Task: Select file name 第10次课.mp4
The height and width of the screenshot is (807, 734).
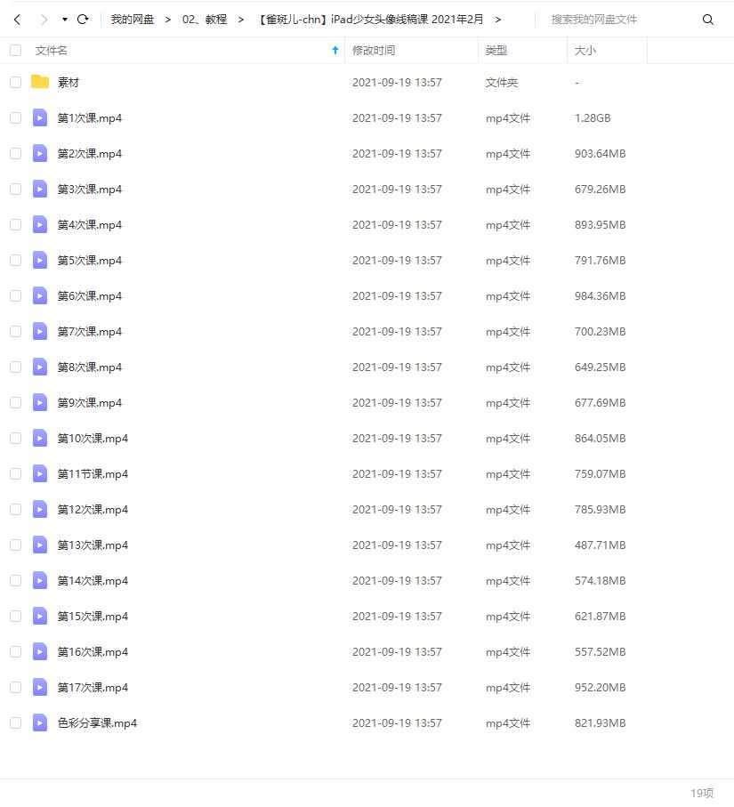Action: tap(93, 438)
